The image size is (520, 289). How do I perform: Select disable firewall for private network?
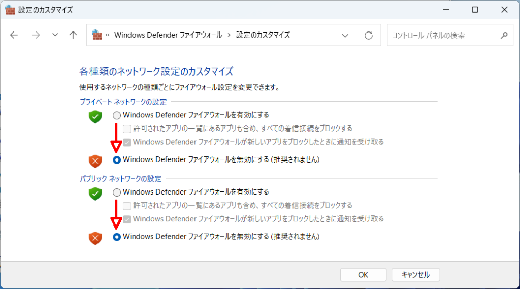tap(117, 160)
